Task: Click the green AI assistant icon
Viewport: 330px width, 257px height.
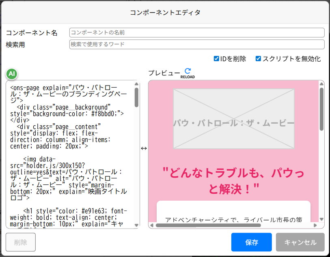Action: click(11, 74)
